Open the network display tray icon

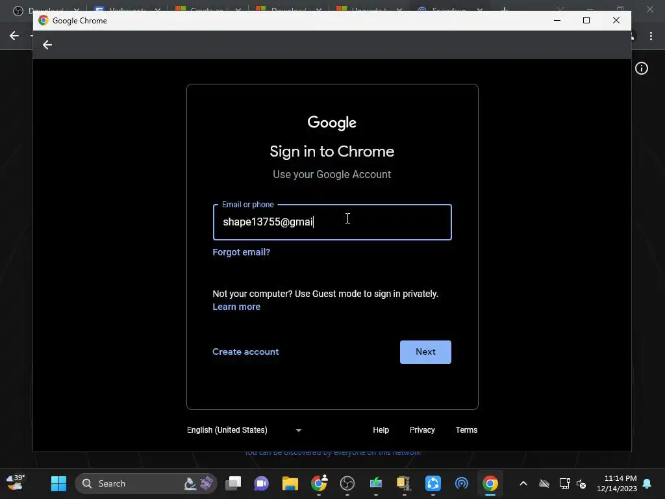click(x=564, y=483)
